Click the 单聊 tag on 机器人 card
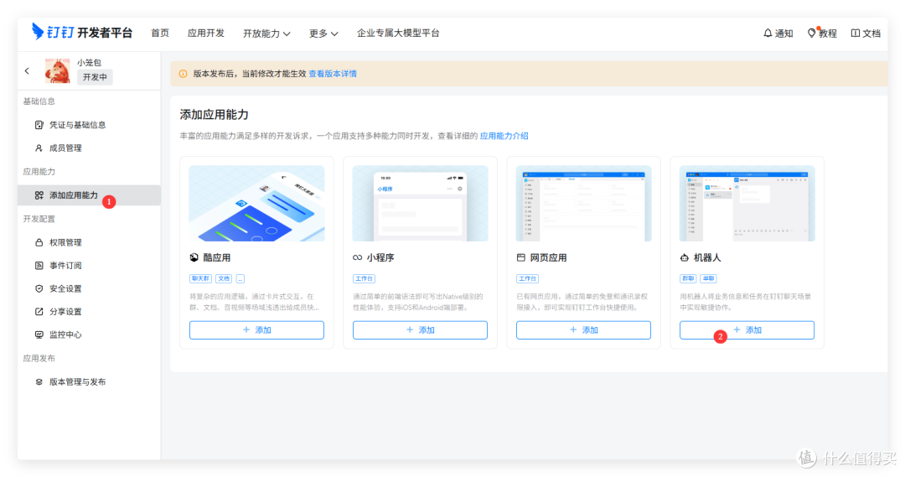This screenshot has height=477, width=905. [x=708, y=279]
